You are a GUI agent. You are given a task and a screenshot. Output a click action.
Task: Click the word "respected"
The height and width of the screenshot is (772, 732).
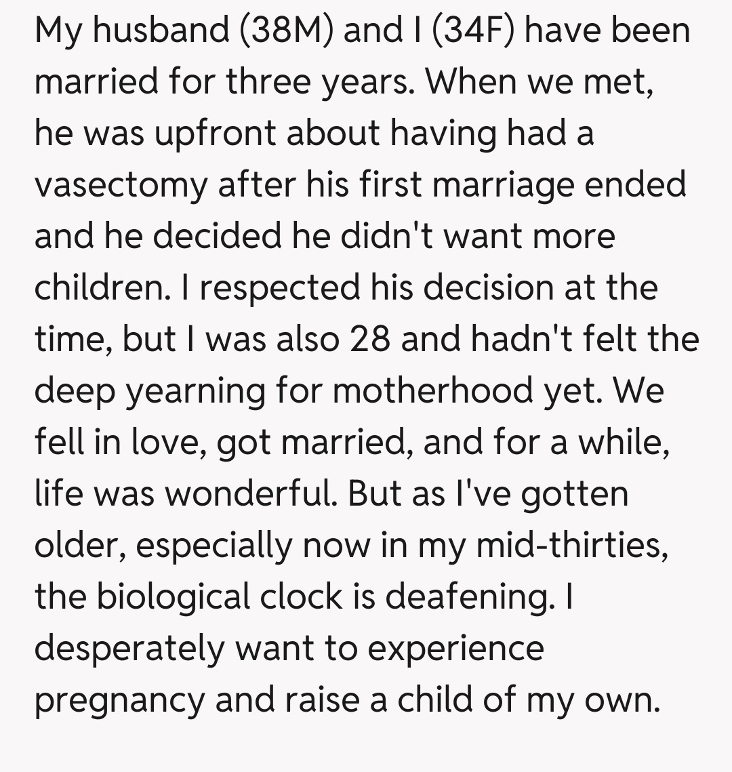[x=278, y=288]
